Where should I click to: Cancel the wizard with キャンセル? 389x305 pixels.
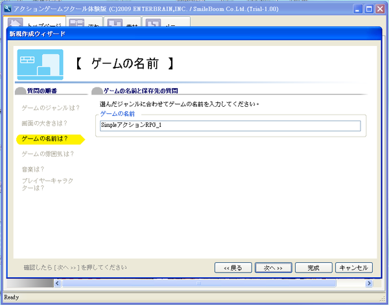tap(354, 268)
